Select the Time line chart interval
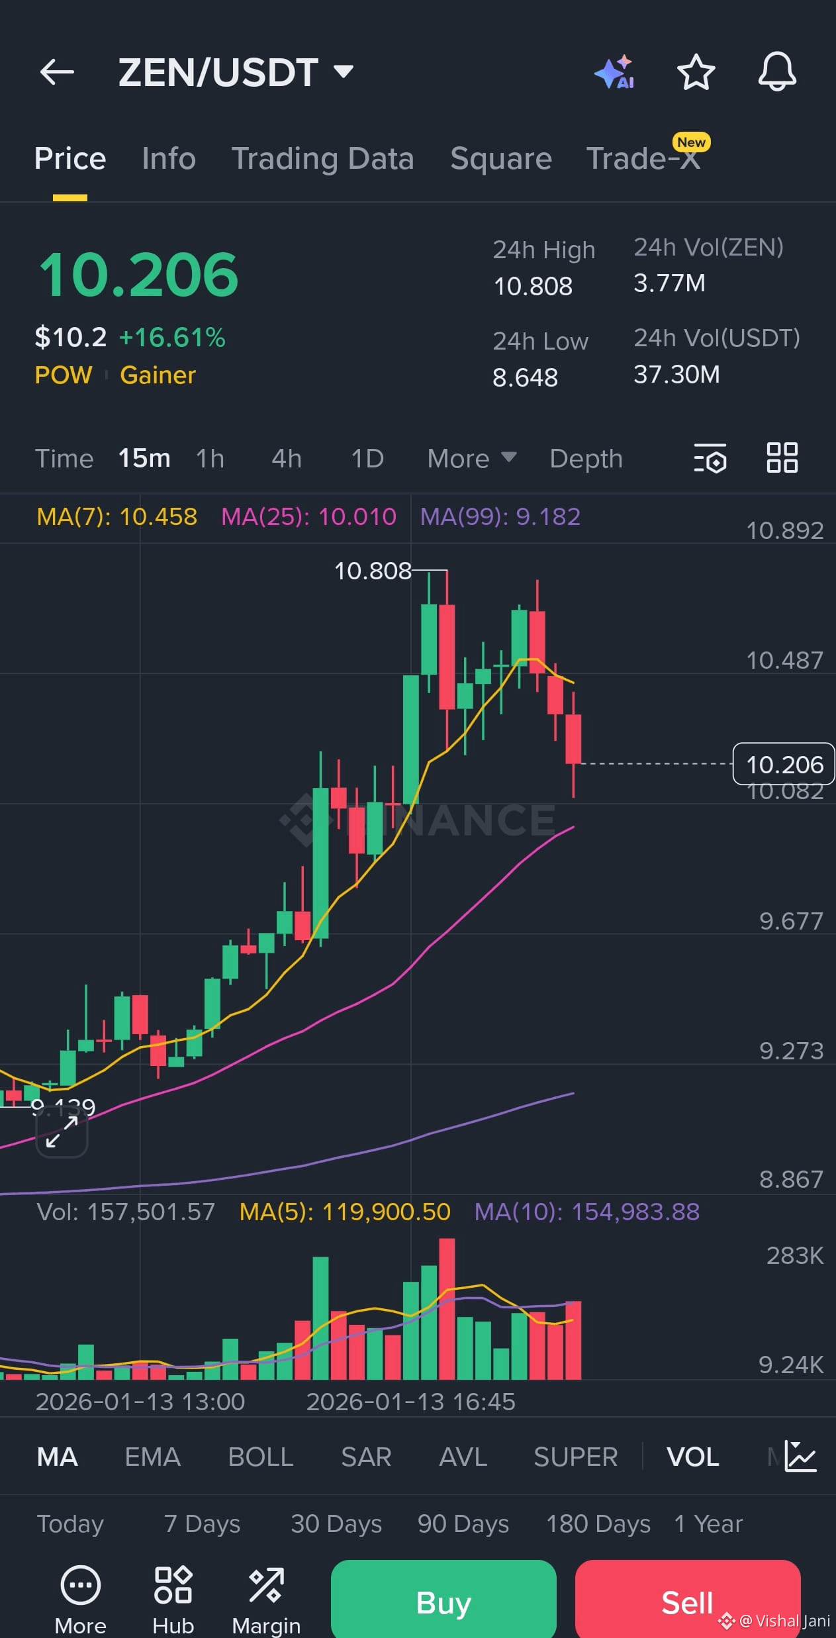836x1638 pixels. click(64, 458)
